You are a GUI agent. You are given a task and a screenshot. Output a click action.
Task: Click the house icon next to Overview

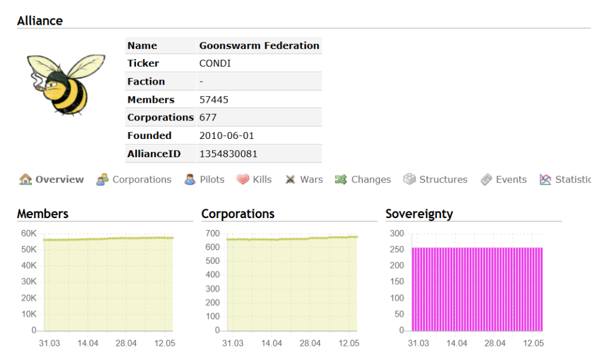(25, 180)
